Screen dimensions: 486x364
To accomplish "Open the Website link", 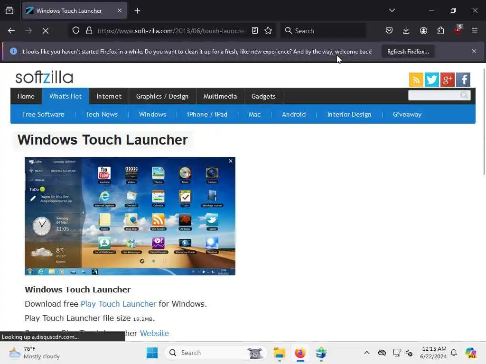I will [154, 333].
